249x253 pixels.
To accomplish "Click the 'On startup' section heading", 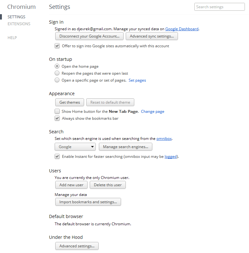I will pos(60,59).
